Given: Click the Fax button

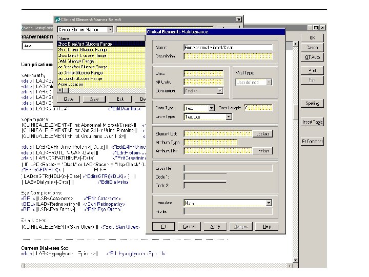Looking at the screenshot, I should pyautogui.click(x=312, y=80).
